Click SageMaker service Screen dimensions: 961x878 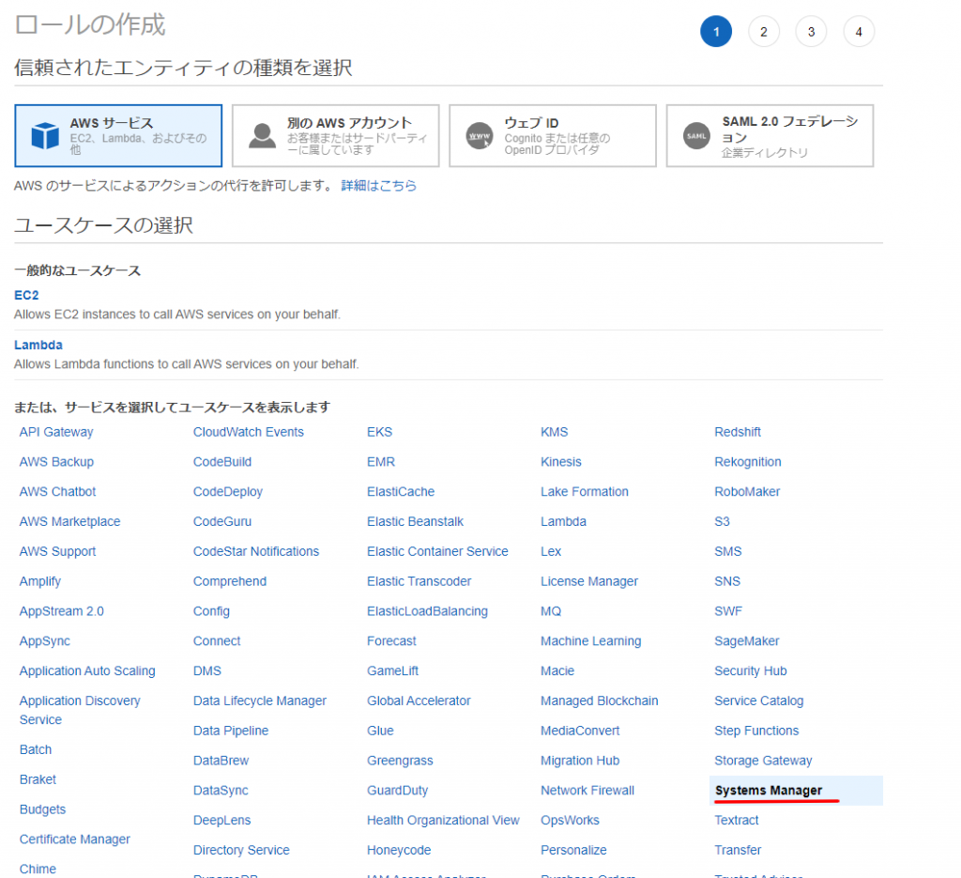746,640
